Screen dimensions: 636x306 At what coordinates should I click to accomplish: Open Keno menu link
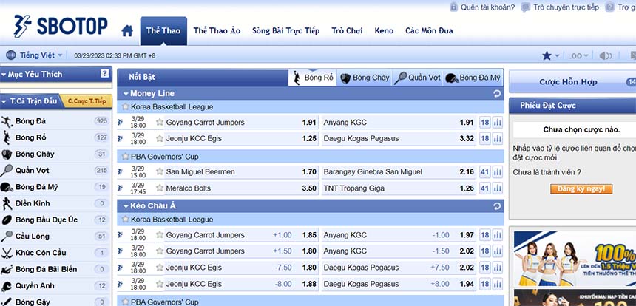coord(384,31)
